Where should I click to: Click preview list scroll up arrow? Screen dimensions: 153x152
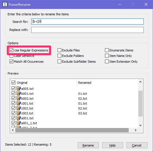pyautogui.click(x=140, y=82)
